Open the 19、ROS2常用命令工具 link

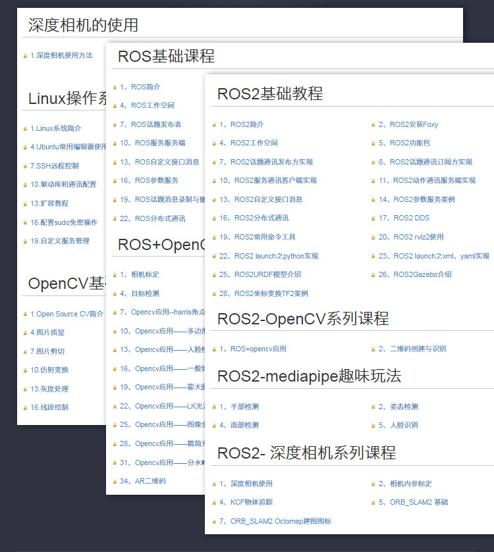pyautogui.click(x=258, y=237)
